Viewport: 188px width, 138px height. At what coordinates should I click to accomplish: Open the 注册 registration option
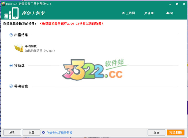149,13
